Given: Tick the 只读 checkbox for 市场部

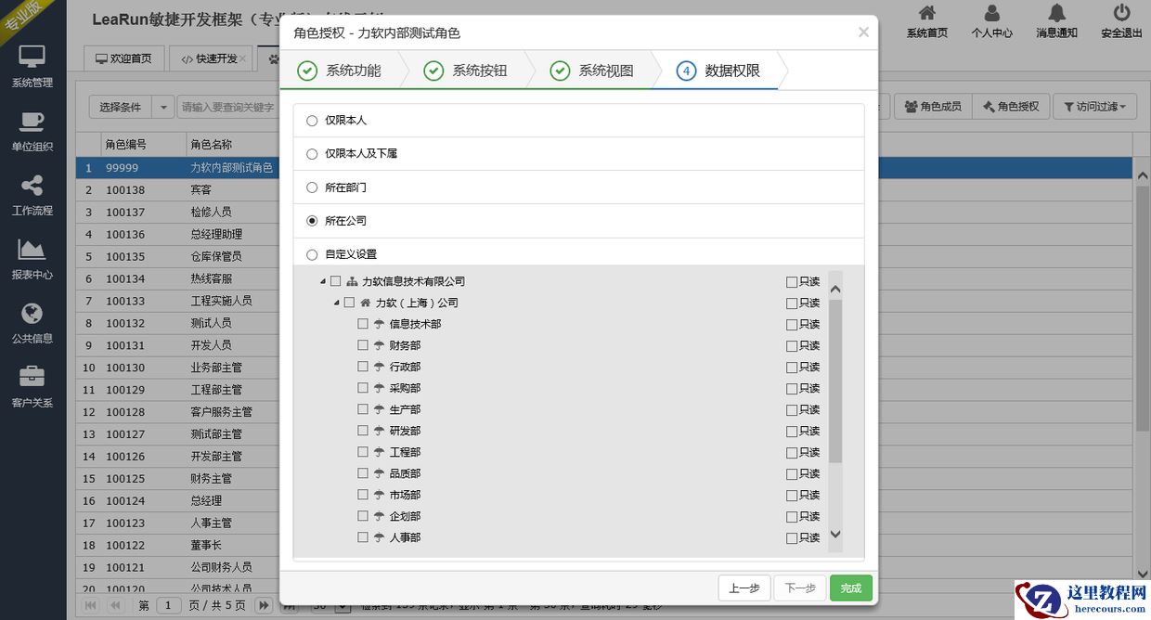Looking at the screenshot, I should point(792,495).
